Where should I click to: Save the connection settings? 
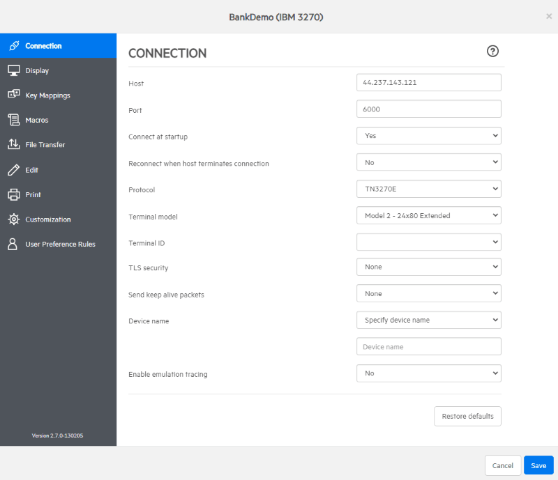[538, 465]
